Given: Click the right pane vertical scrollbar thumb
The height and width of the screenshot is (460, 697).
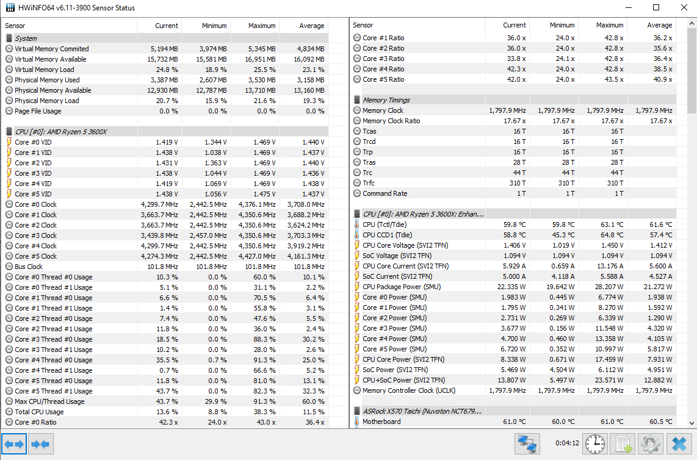Looking at the screenshot, I should point(692,71).
